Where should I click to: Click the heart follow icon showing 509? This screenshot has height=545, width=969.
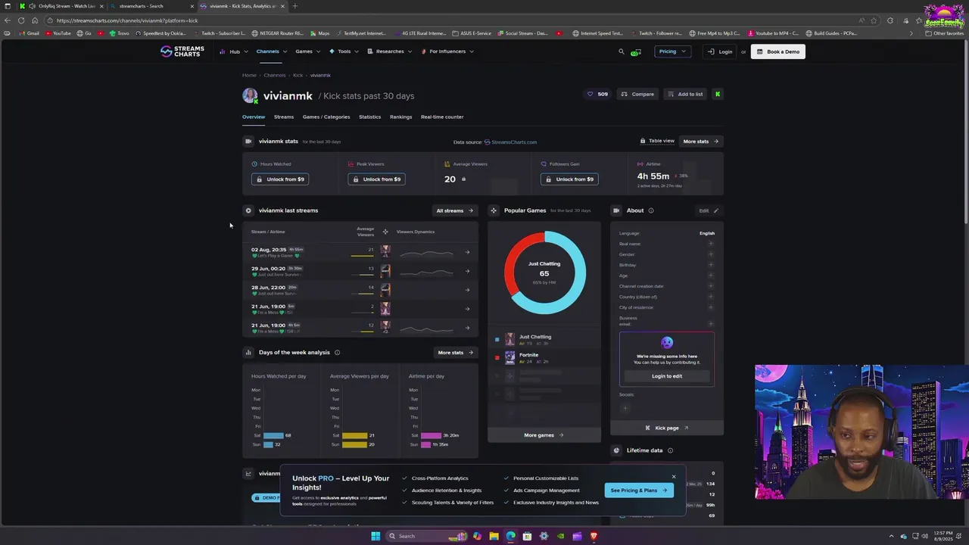(x=597, y=94)
